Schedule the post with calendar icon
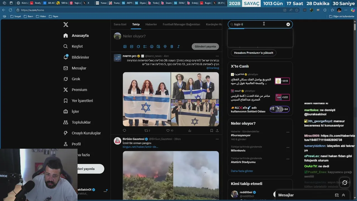Image resolution: width=357 pixels, height=201 pixels. click(x=158, y=47)
